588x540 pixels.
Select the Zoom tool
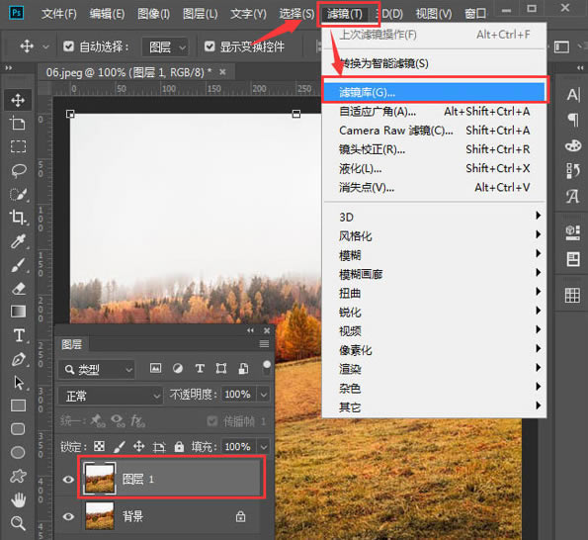[18, 523]
